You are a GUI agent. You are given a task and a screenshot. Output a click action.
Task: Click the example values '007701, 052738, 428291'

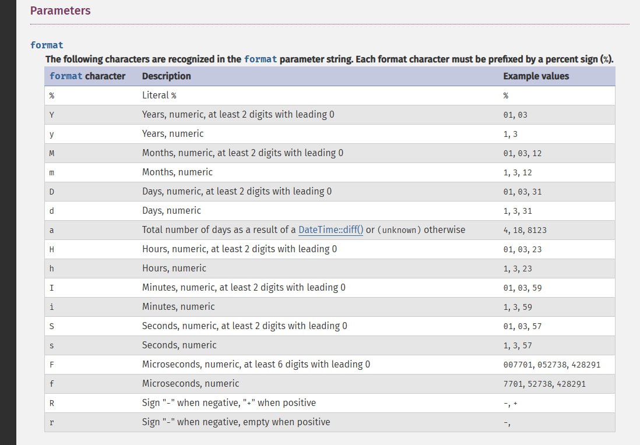[551, 365]
